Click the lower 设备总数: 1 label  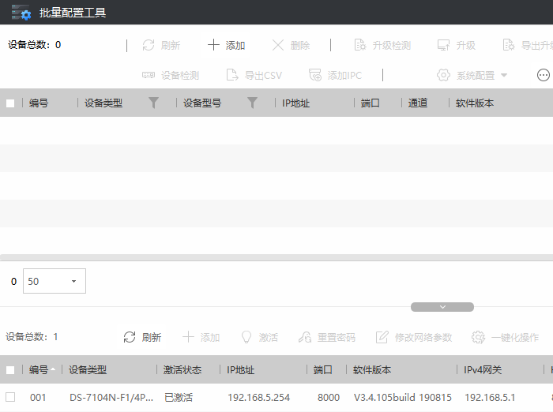(32, 337)
